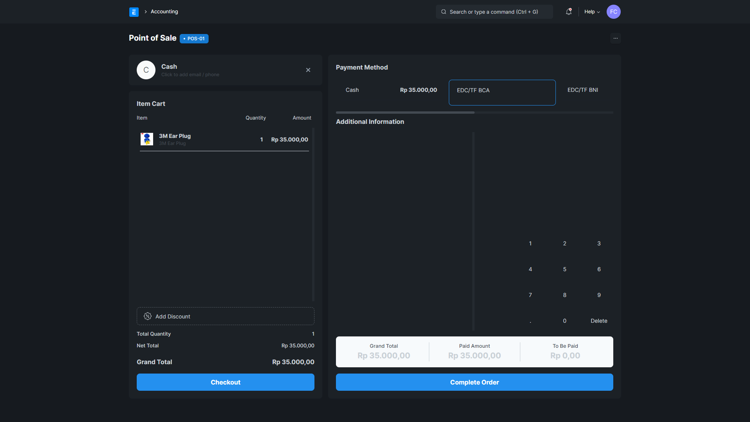Click the ERPNext logo icon
This screenshot has width=750, height=422.
[x=134, y=12]
